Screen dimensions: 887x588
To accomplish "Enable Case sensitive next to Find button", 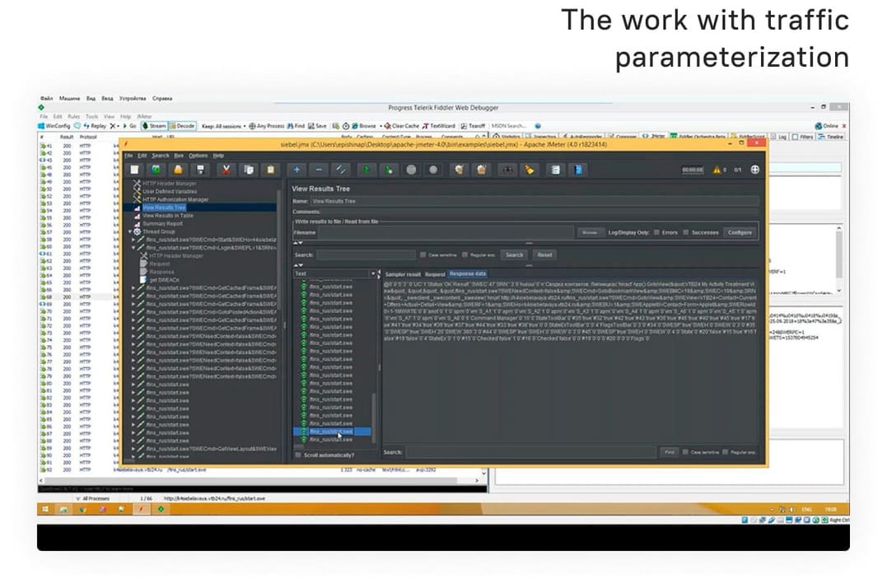I will (685, 452).
